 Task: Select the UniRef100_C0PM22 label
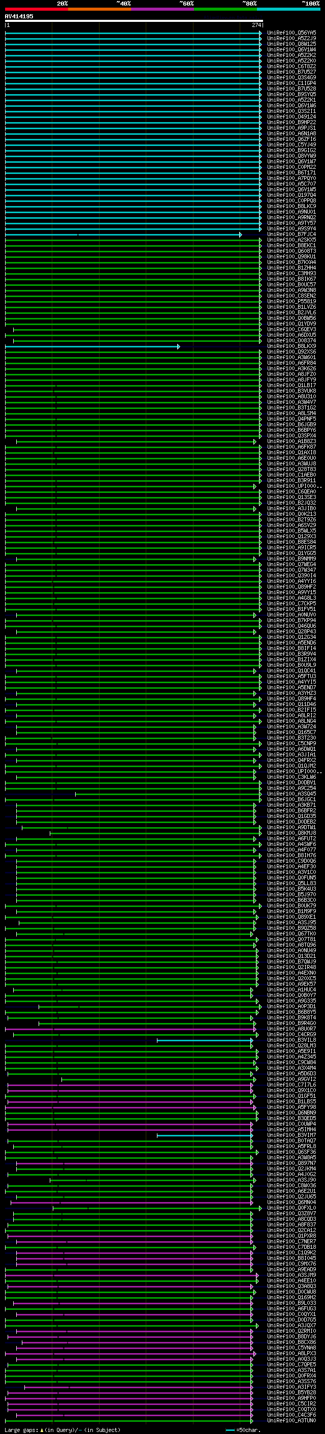pos(291,167)
